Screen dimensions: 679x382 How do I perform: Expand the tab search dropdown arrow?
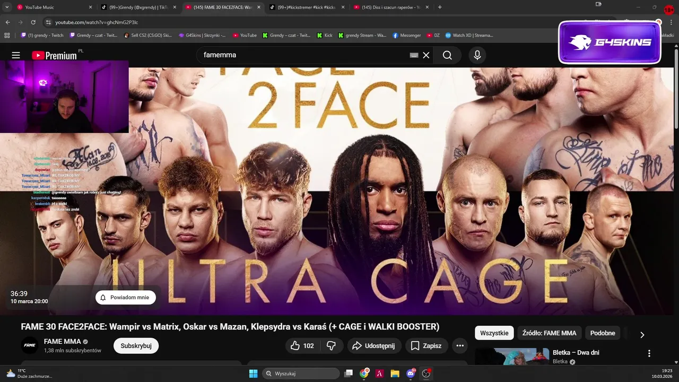point(7,7)
